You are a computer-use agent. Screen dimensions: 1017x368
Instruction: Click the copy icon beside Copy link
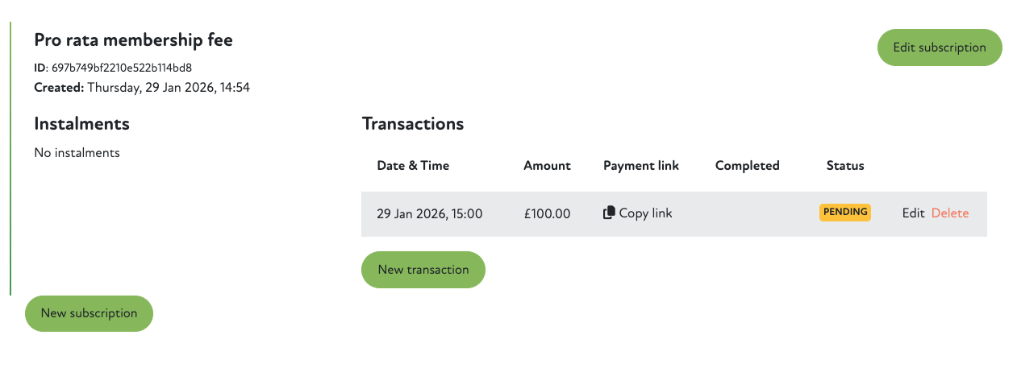click(x=609, y=213)
